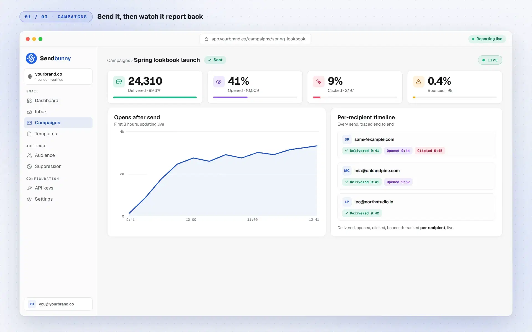Screen dimensions: 532x332
Task: Click the LIVE status pill
Action: [x=490, y=60]
